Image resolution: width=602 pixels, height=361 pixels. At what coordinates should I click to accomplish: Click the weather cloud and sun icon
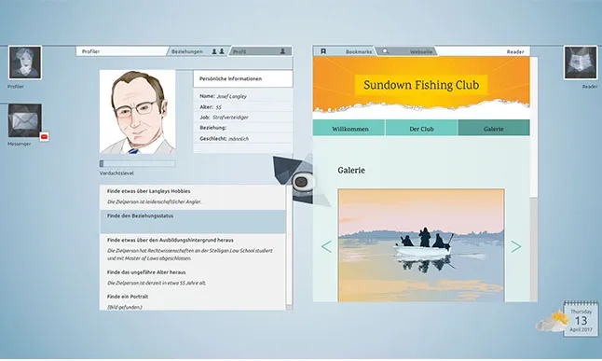[x=551, y=322]
